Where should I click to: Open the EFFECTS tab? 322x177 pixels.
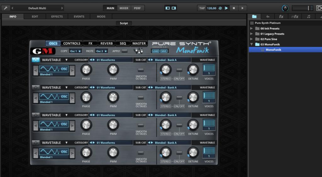click(57, 17)
